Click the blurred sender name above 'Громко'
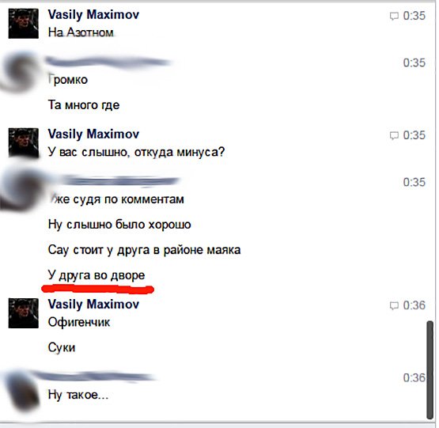The image size is (439, 428). (x=108, y=62)
